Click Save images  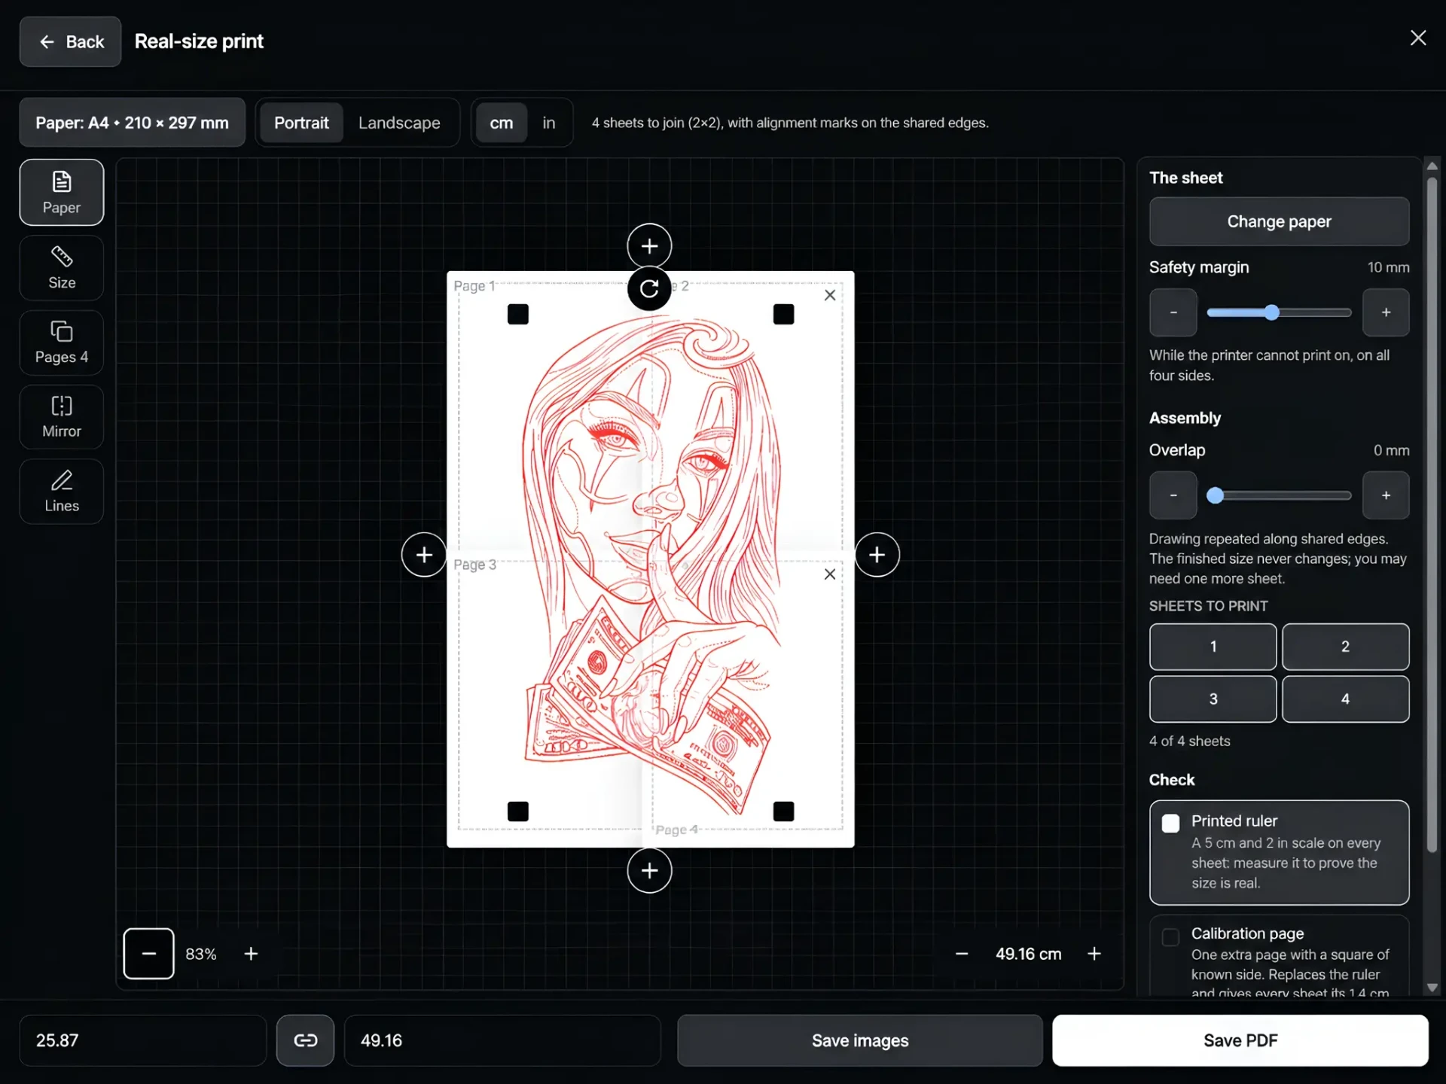point(859,1040)
